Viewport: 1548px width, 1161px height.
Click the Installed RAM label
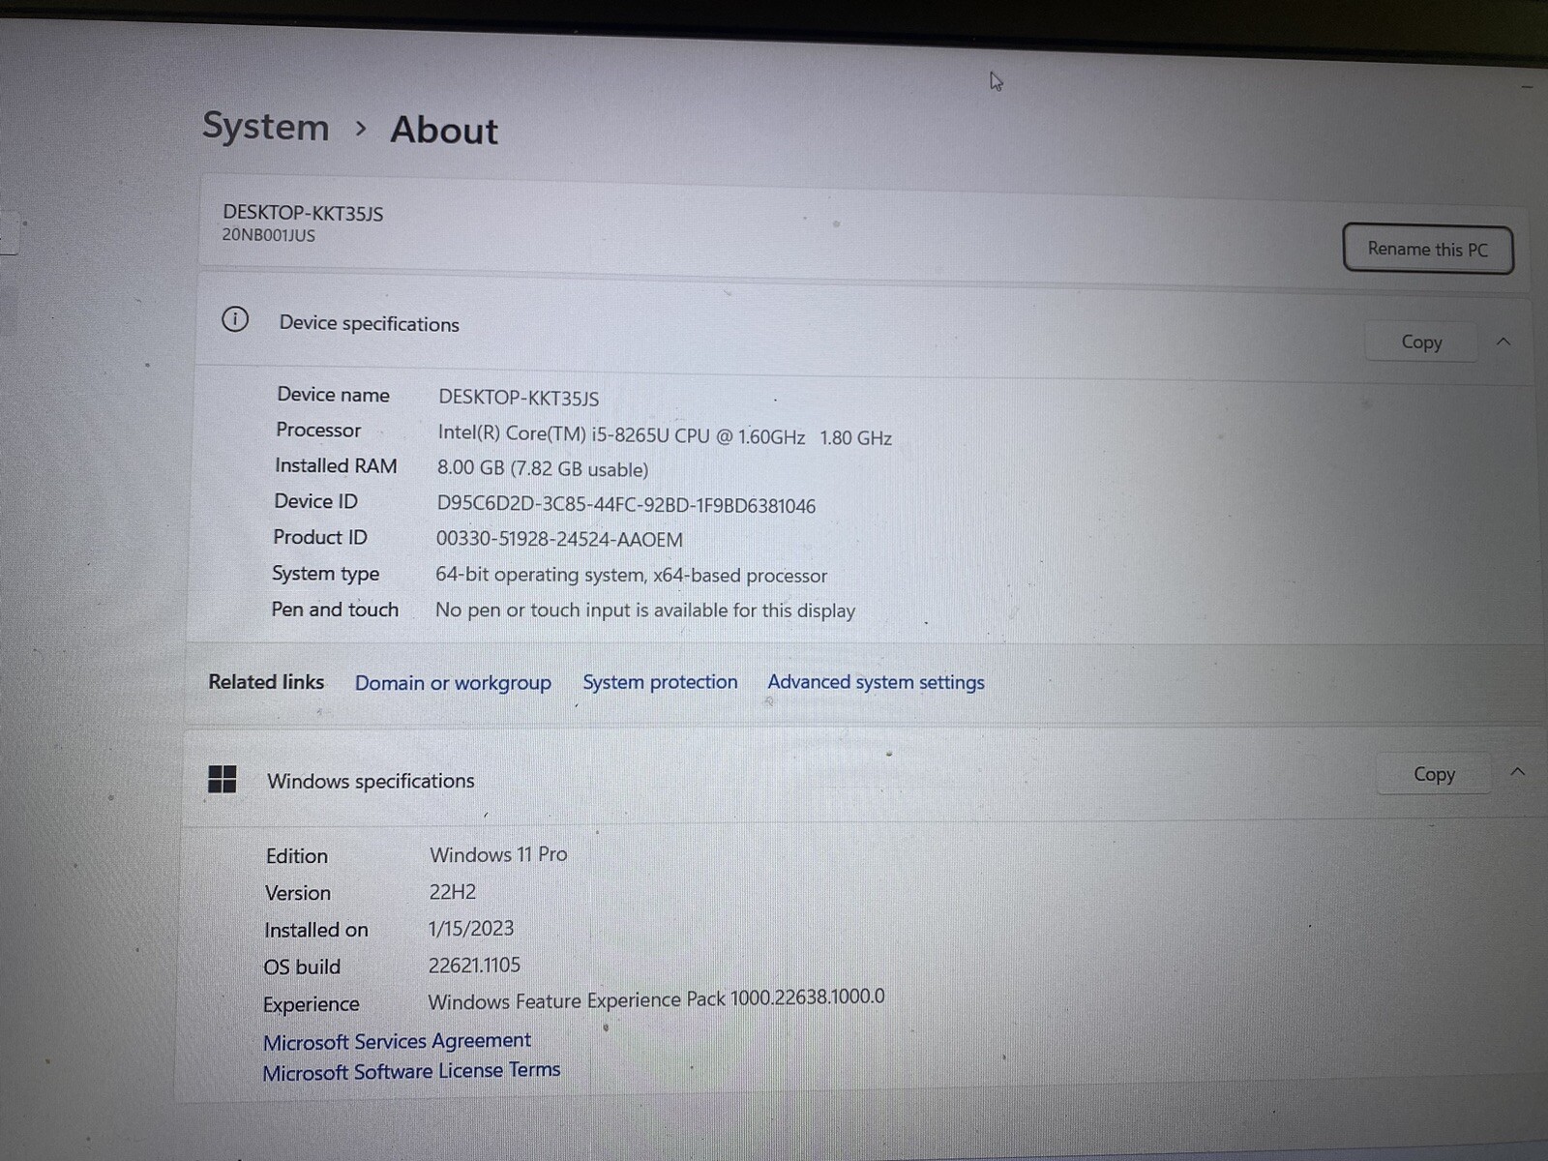tap(336, 465)
